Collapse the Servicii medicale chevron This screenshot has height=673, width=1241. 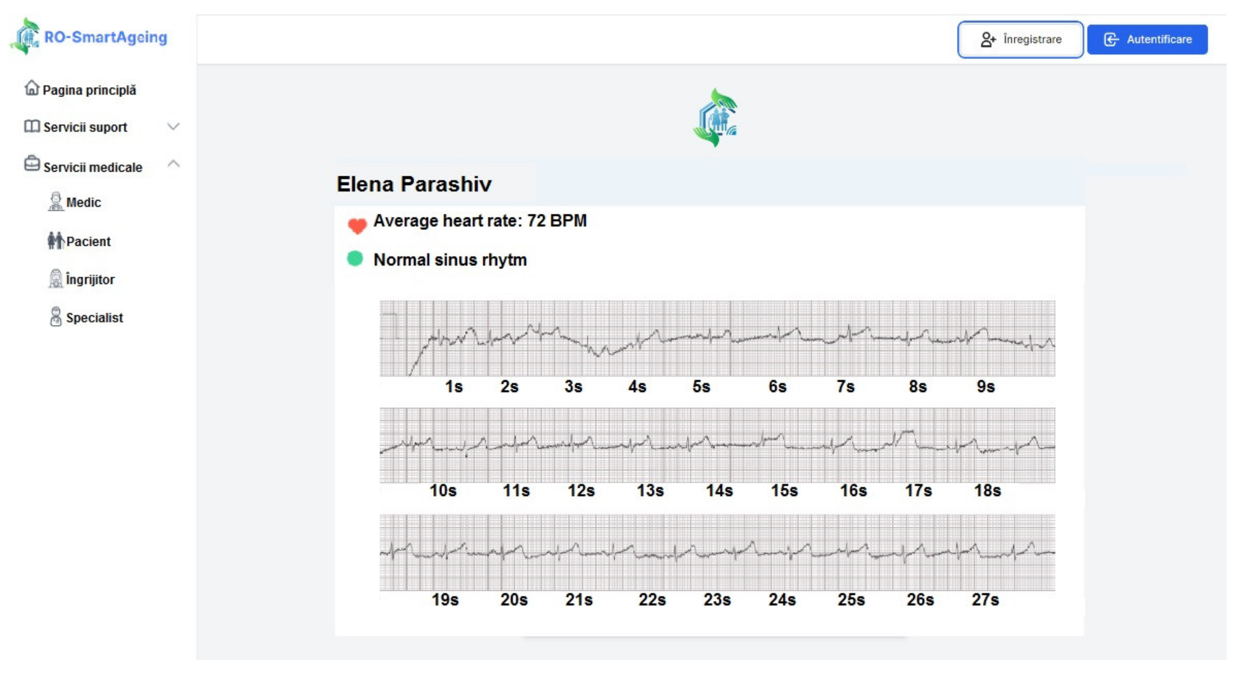click(x=173, y=164)
